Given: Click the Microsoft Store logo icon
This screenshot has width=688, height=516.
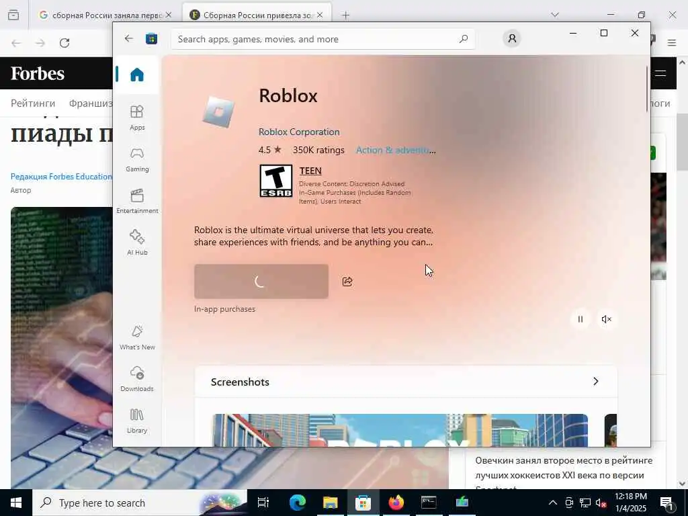Looking at the screenshot, I should click(151, 39).
